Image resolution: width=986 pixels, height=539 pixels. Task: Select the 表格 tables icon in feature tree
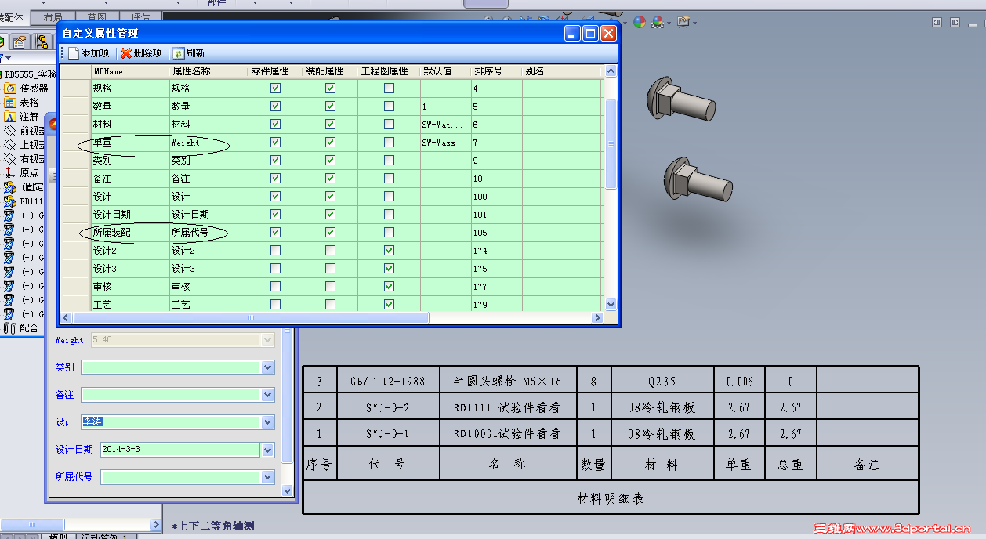[10, 103]
